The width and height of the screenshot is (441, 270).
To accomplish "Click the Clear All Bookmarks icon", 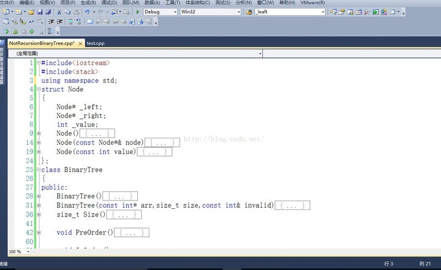I will click(149, 21).
